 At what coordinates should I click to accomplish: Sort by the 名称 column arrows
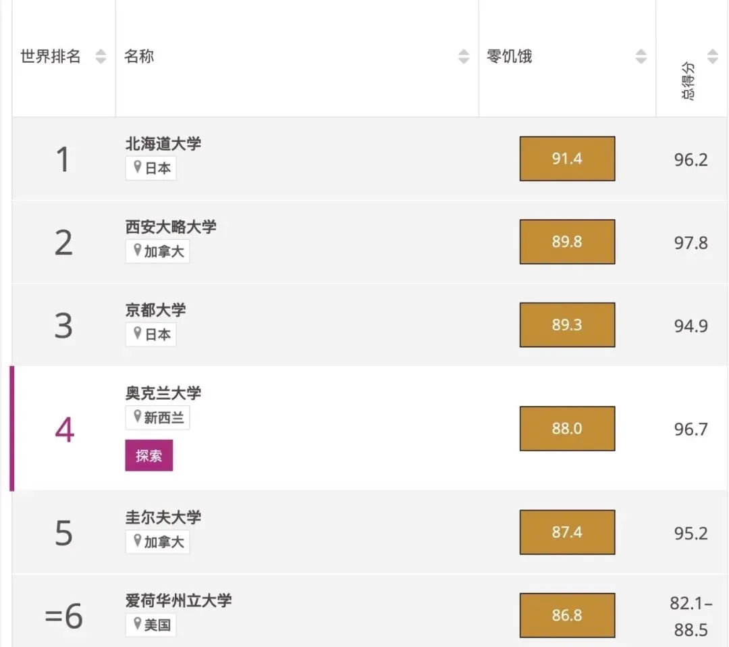point(464,57)
